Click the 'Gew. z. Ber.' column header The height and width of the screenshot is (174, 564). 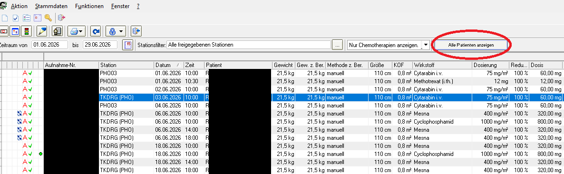coord(311,65)
